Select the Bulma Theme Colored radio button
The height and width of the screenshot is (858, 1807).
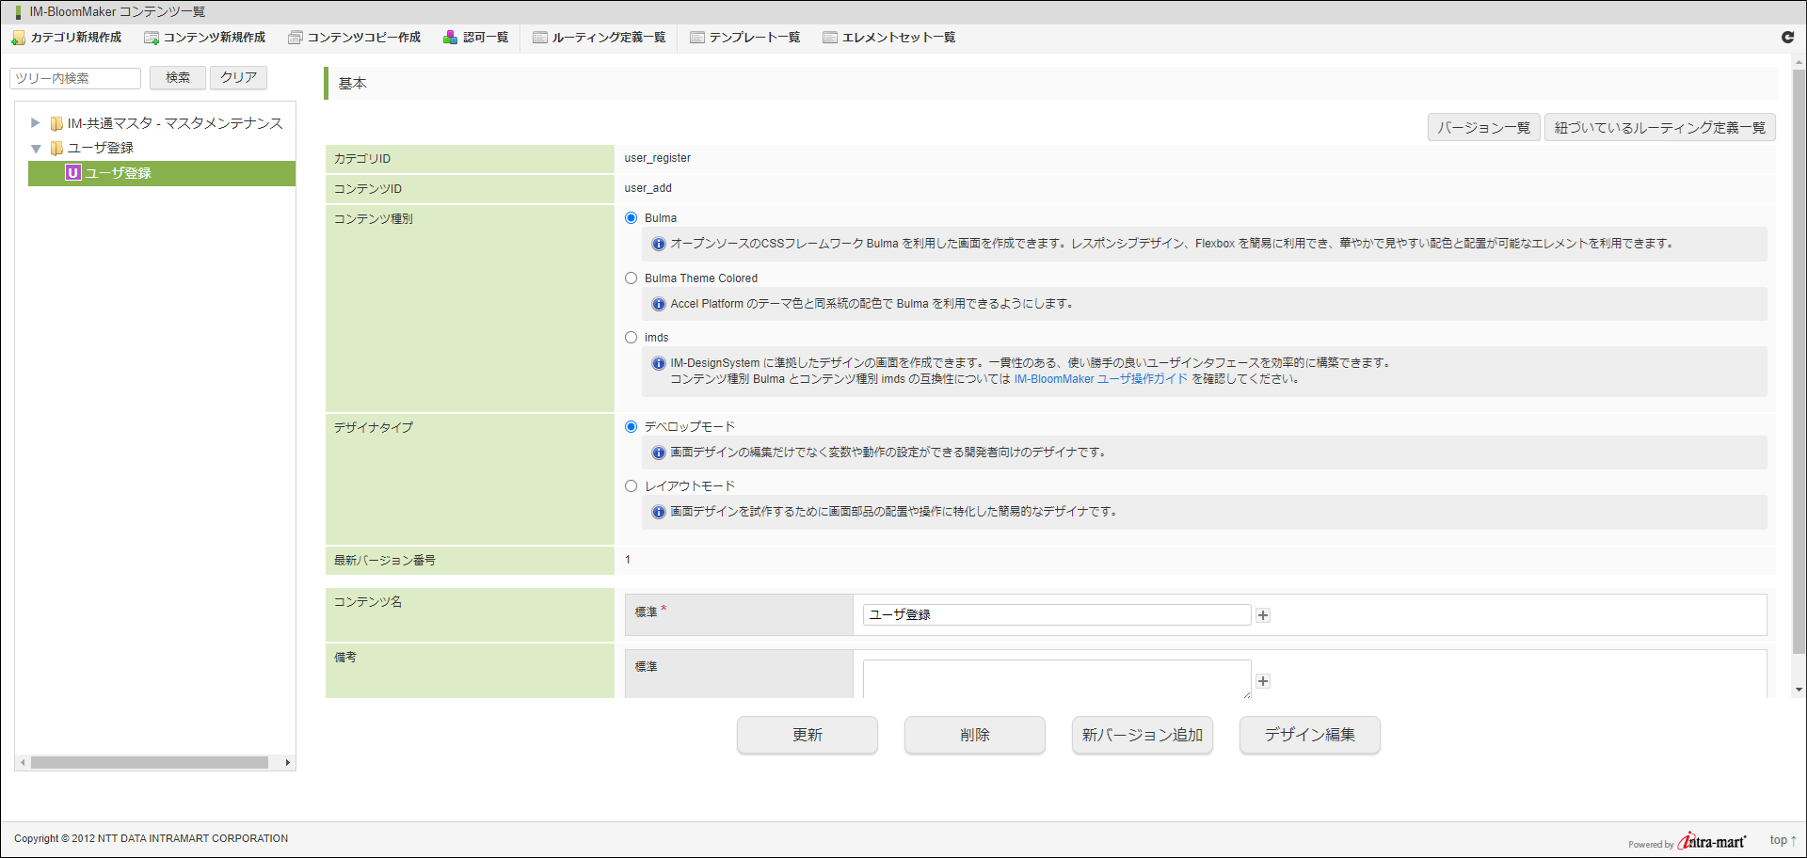[x=632, y=278]
